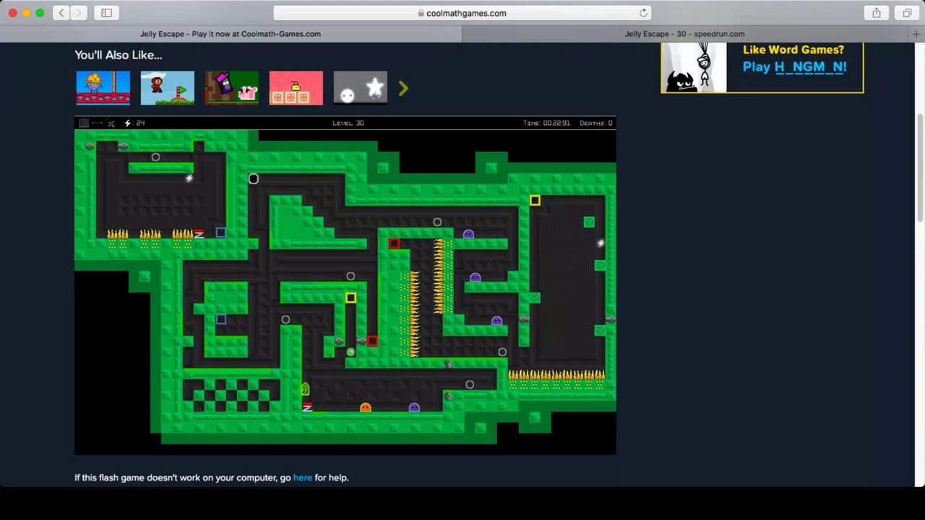Click the lightning bolt in right chamber
Image resolution: width=925 pixels, height=520 pixels.
601,243
